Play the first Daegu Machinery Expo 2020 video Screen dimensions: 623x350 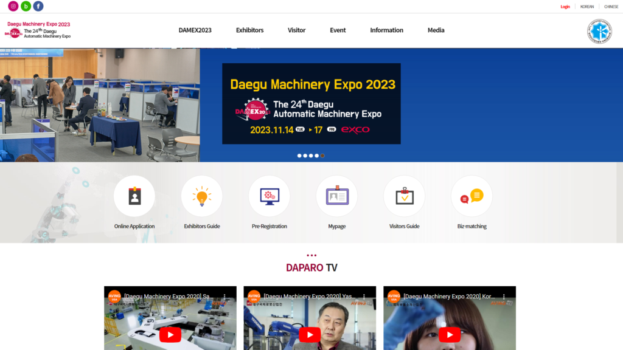170,335
